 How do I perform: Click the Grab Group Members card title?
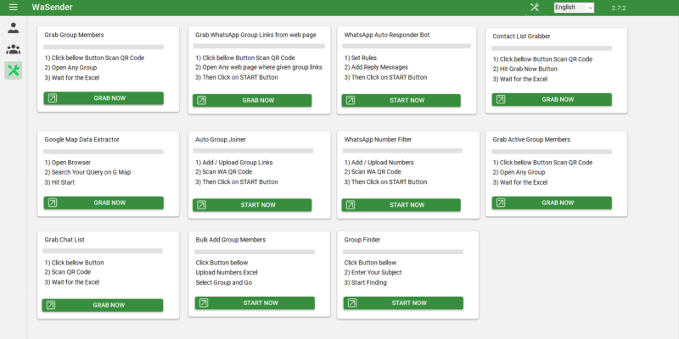pyautogui.click(x=74, y=35)
